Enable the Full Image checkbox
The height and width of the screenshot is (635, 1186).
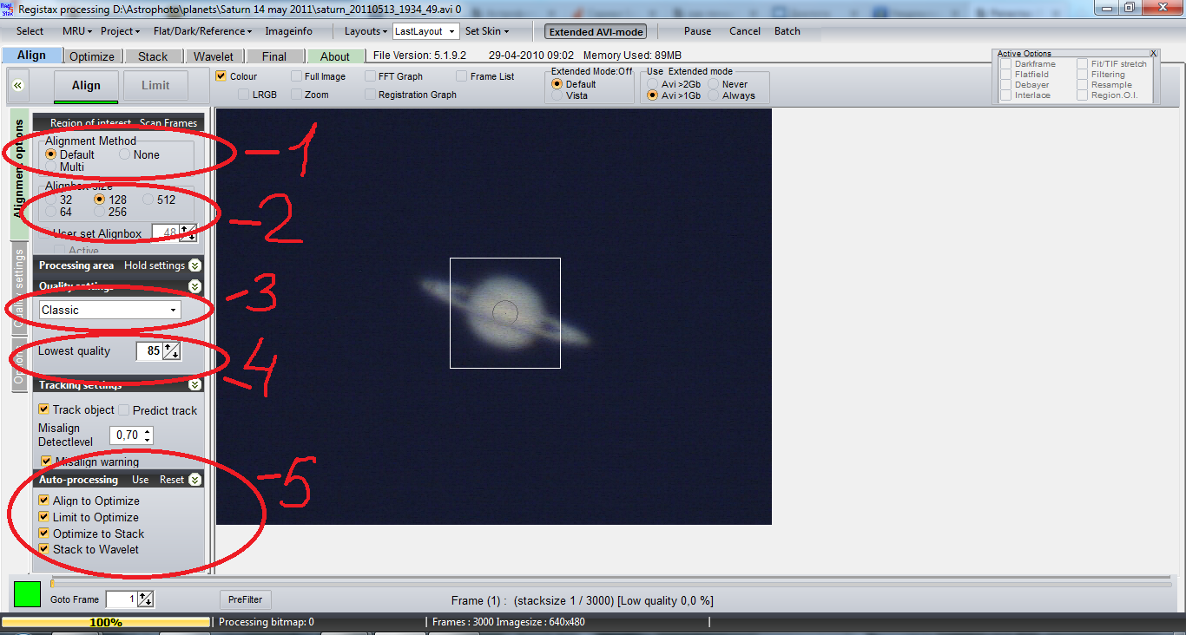(297, 76)
